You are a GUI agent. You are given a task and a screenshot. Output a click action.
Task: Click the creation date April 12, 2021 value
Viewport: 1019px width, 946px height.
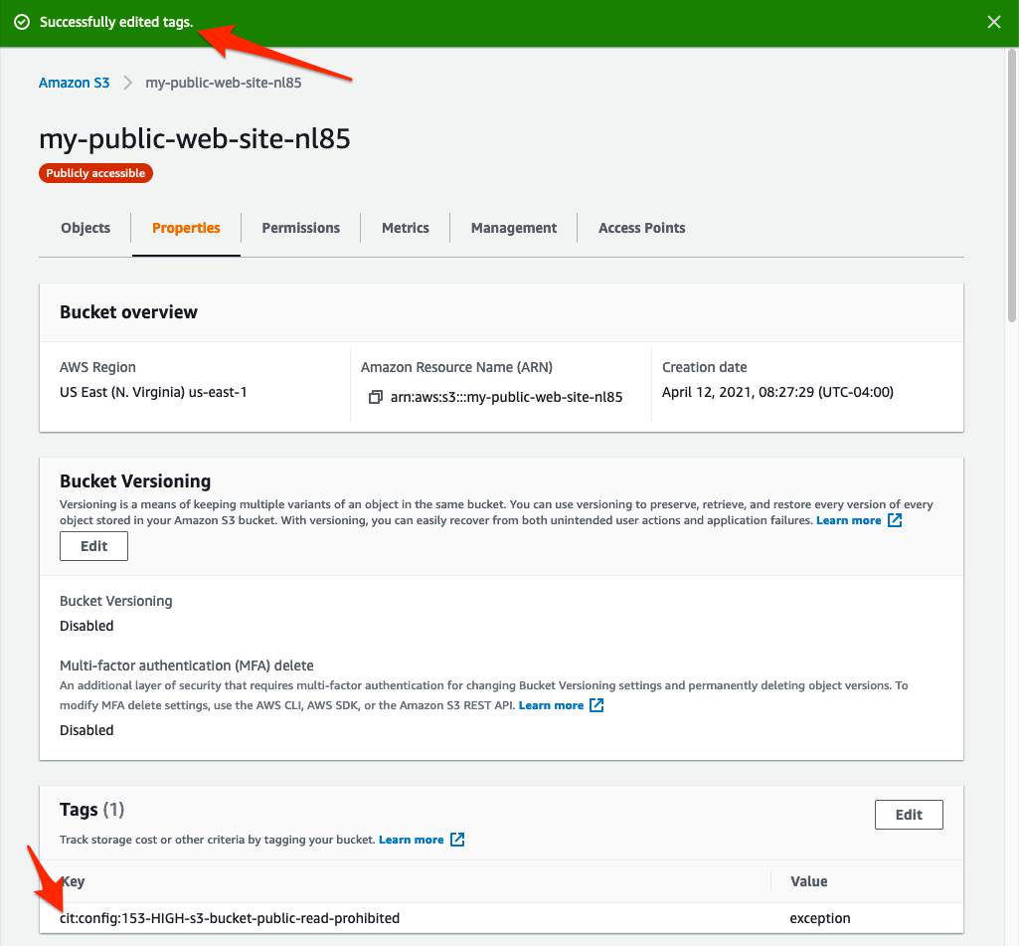777,392
